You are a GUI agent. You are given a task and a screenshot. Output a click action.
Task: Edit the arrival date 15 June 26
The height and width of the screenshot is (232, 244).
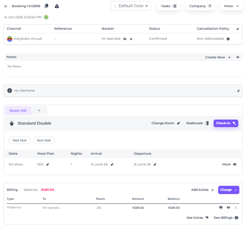click(x=112, y=165)
